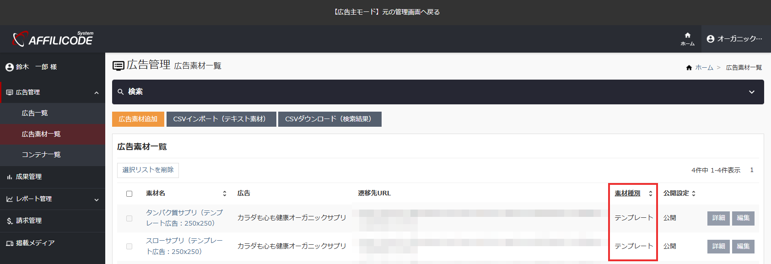Click the 広告素材追加 button
This screenshot has width=771, height=264.
[x=138, y=119]
